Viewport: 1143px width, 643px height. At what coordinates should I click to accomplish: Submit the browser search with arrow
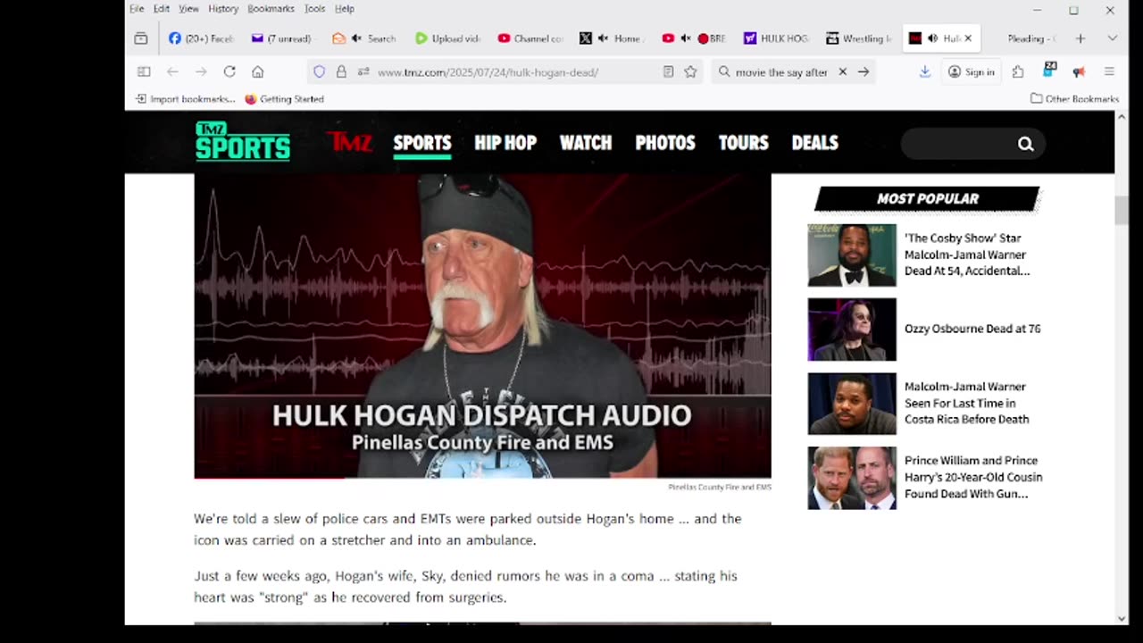864,71
